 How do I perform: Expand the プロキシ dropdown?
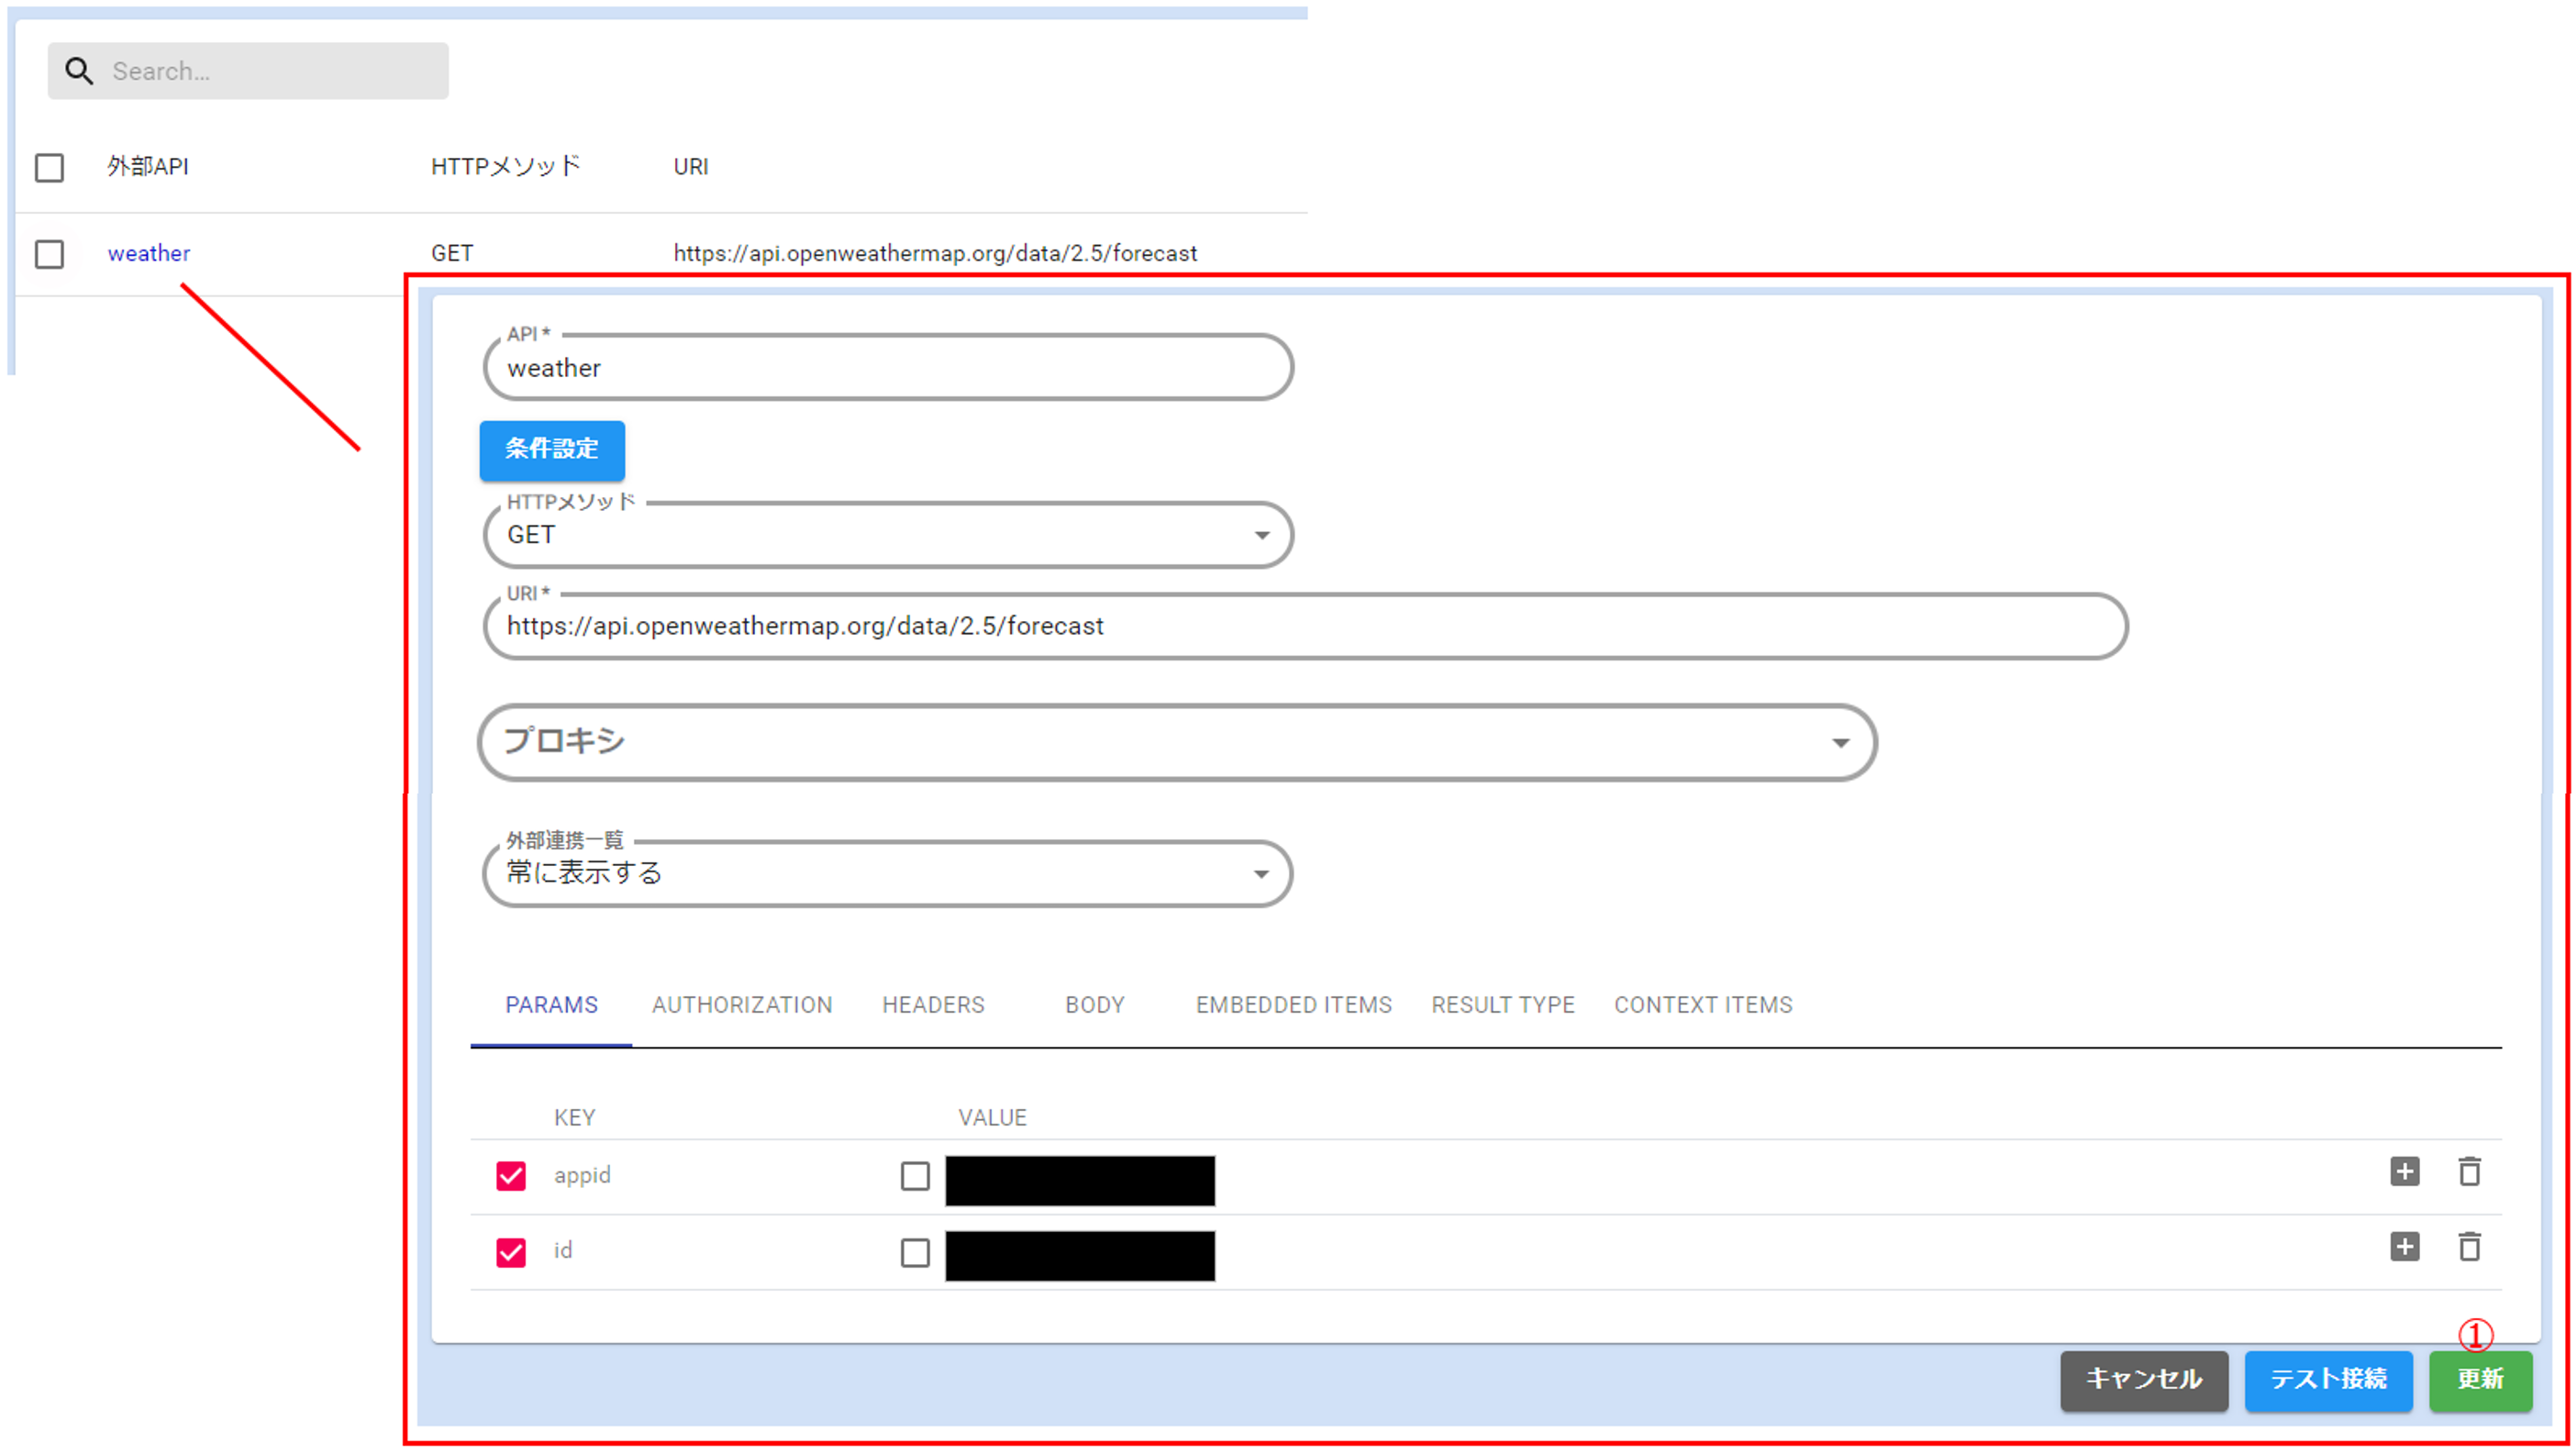1176,742
